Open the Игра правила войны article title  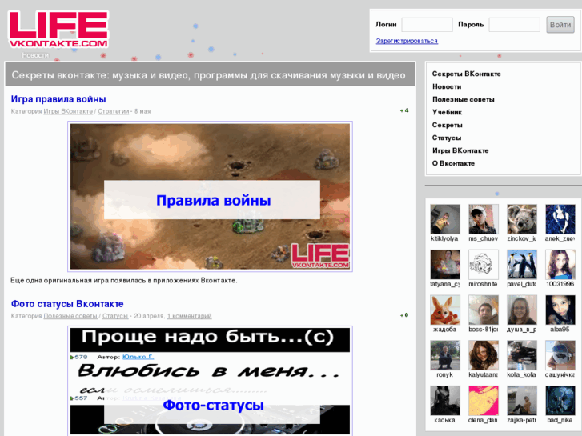click(x=58, y=99)
